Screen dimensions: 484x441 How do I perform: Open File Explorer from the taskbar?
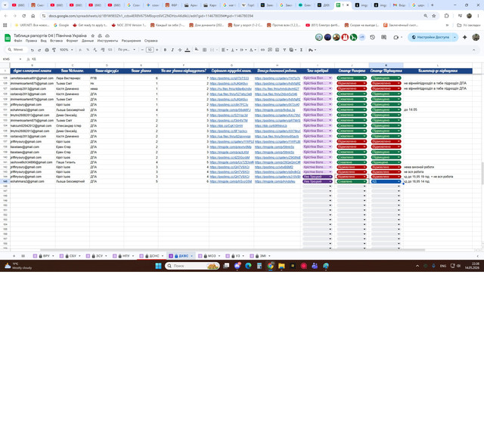tap(281, 266)
